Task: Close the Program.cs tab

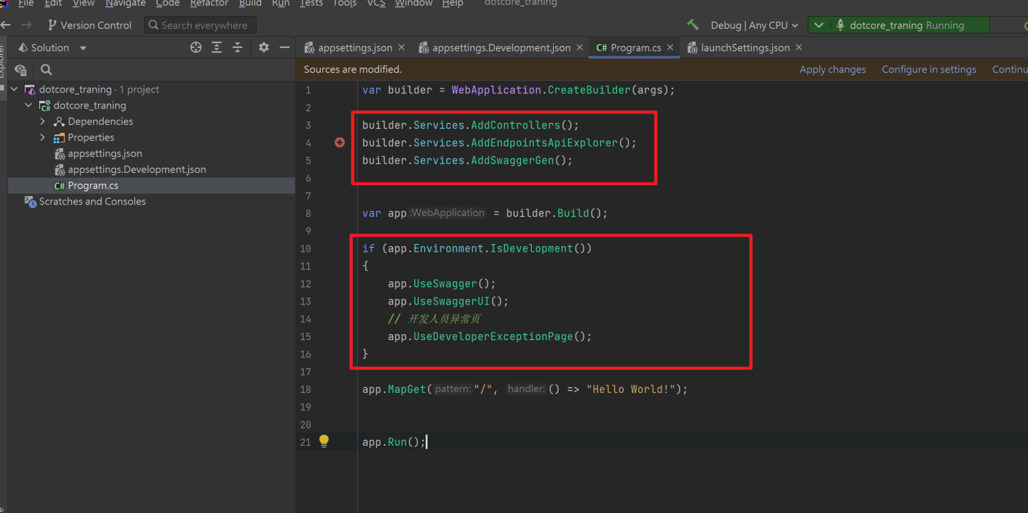Action: tap(670, 47)
